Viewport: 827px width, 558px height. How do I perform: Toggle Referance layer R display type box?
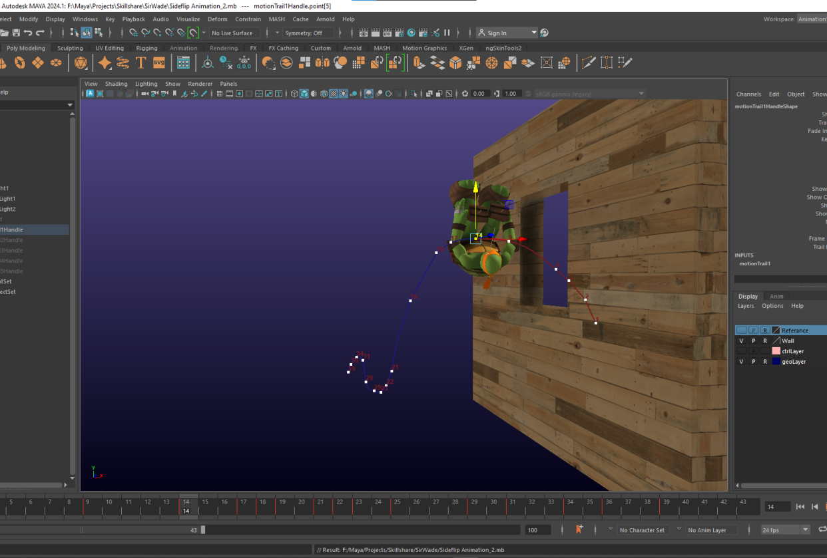point(765,330)
